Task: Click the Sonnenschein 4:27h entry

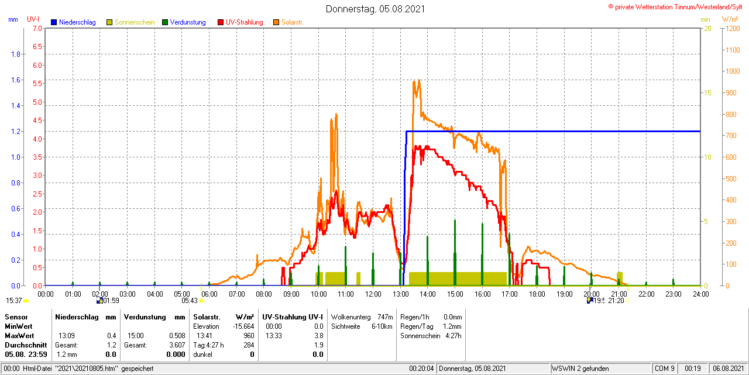Action: [431, 336]
